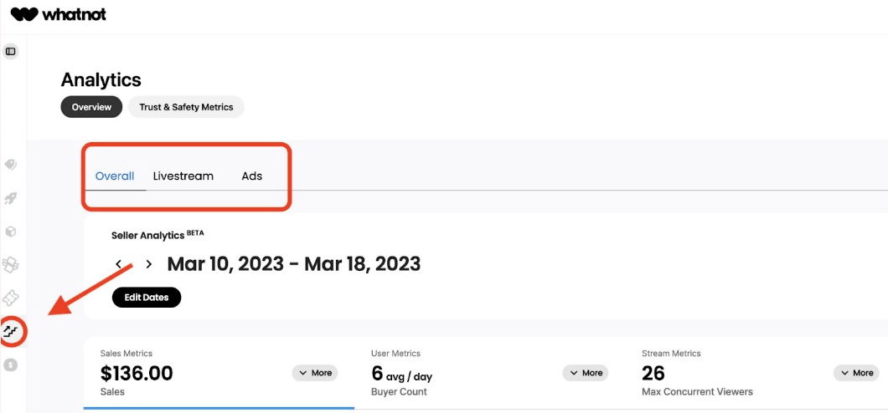Open the rocket sidebar icon
The width and height of the screenshot is (888, 413).
[x=11, y=198]
